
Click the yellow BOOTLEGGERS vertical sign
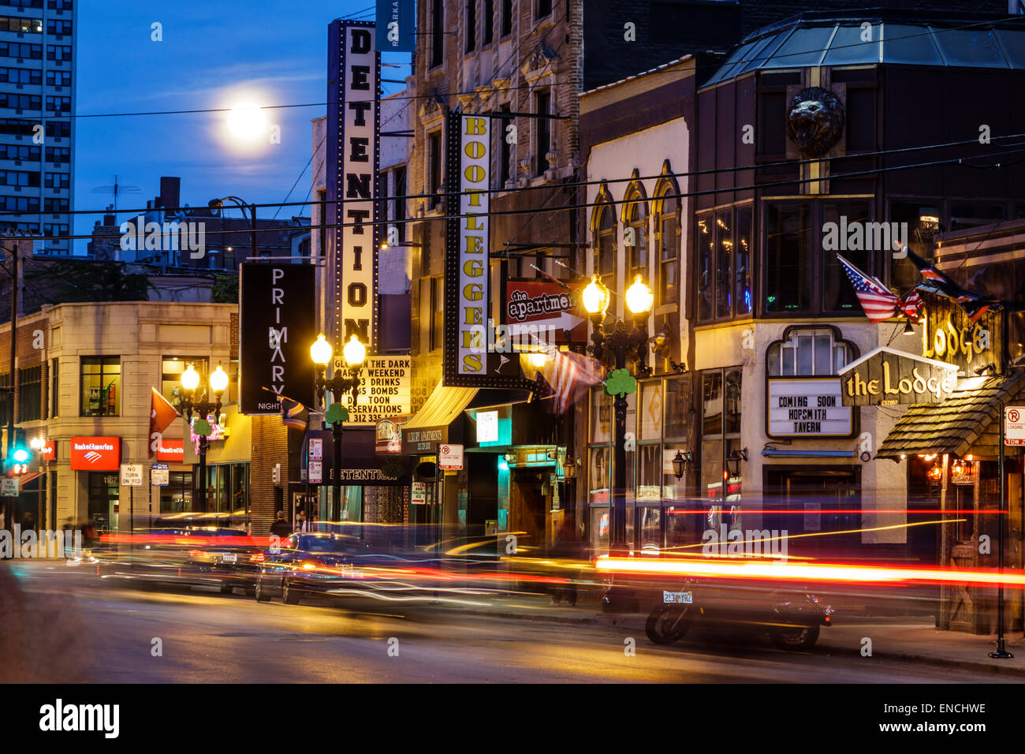point(474,245)
